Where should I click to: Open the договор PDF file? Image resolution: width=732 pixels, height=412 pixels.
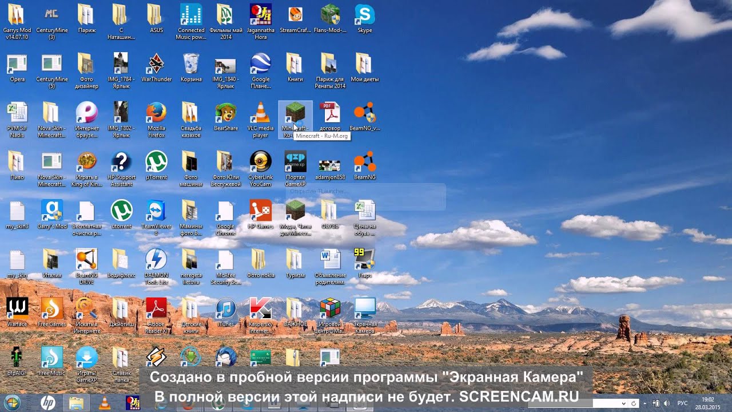click(330, 116)
